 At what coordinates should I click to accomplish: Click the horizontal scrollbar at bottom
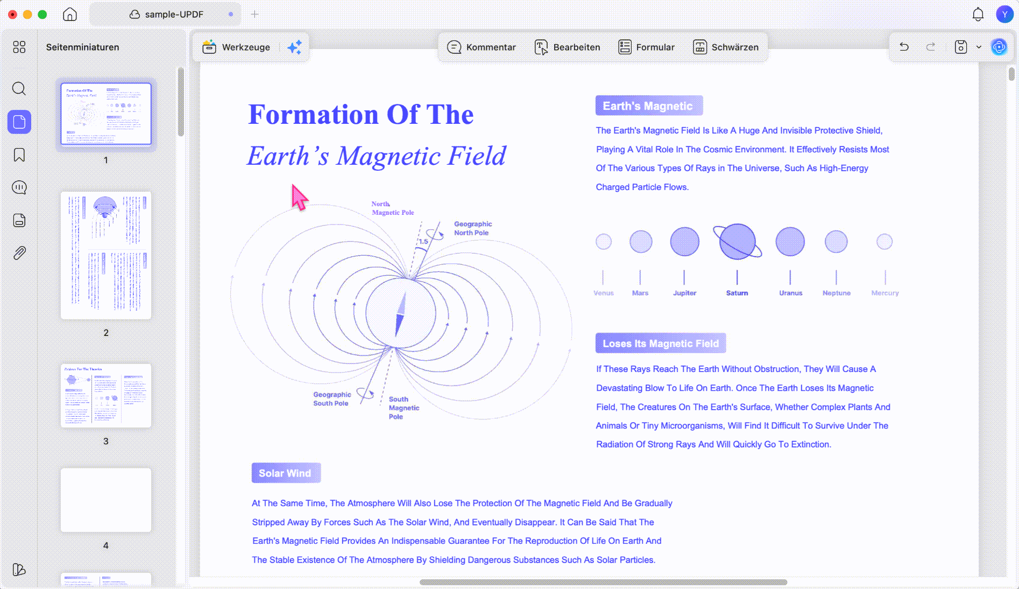coord(603,582)
